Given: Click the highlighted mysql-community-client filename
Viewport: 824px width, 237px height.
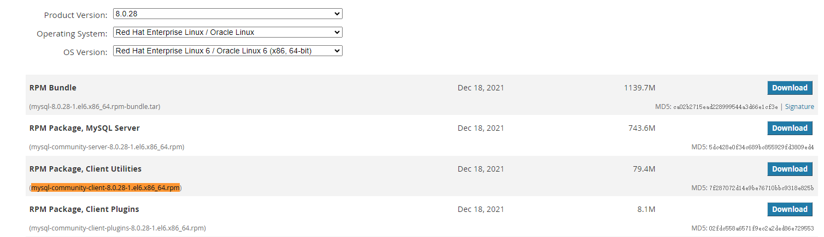Looking at the screenshot, I should (105, 188).
